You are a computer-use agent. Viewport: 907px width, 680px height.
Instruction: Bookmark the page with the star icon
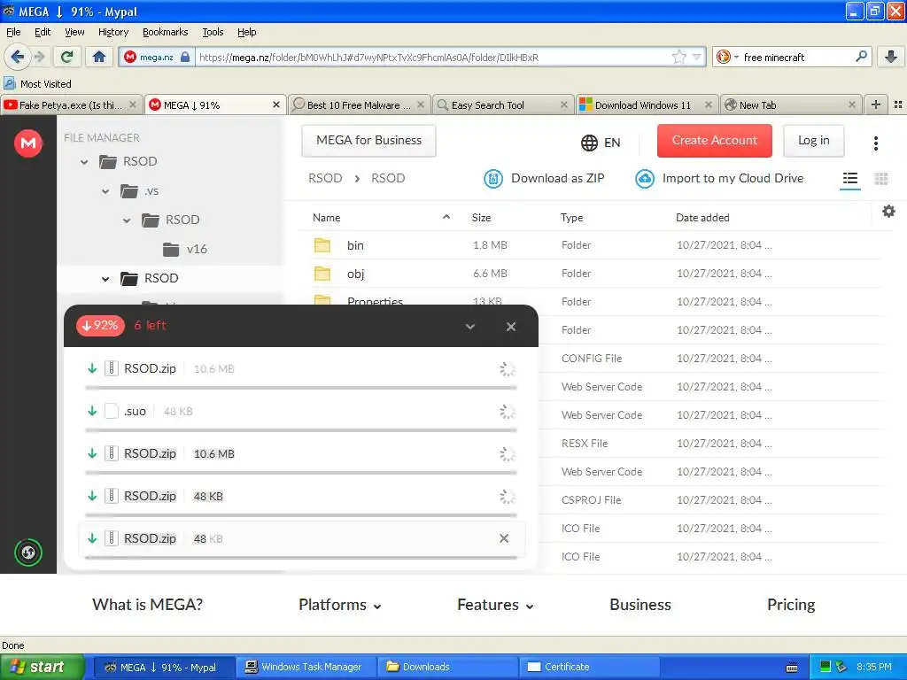coord(678,57)
